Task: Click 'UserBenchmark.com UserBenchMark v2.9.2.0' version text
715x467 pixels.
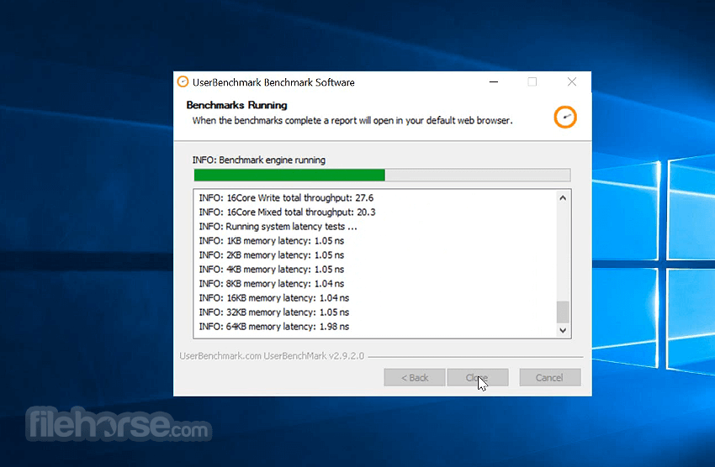Action: 272,356
